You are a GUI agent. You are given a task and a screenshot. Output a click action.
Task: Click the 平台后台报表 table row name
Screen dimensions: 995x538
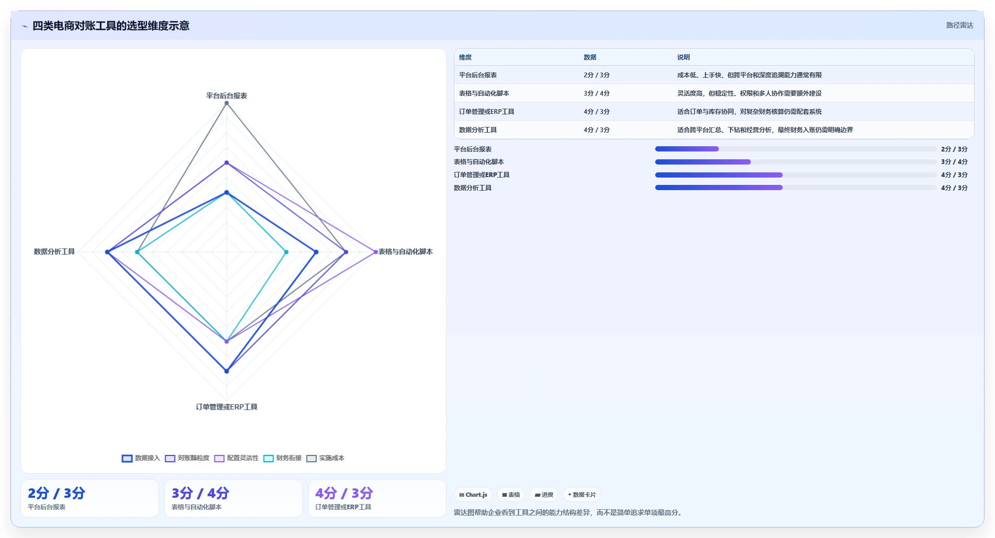tap(478, 75)
